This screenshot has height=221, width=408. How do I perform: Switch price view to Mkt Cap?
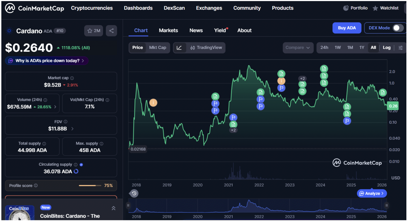click(158, 47)
